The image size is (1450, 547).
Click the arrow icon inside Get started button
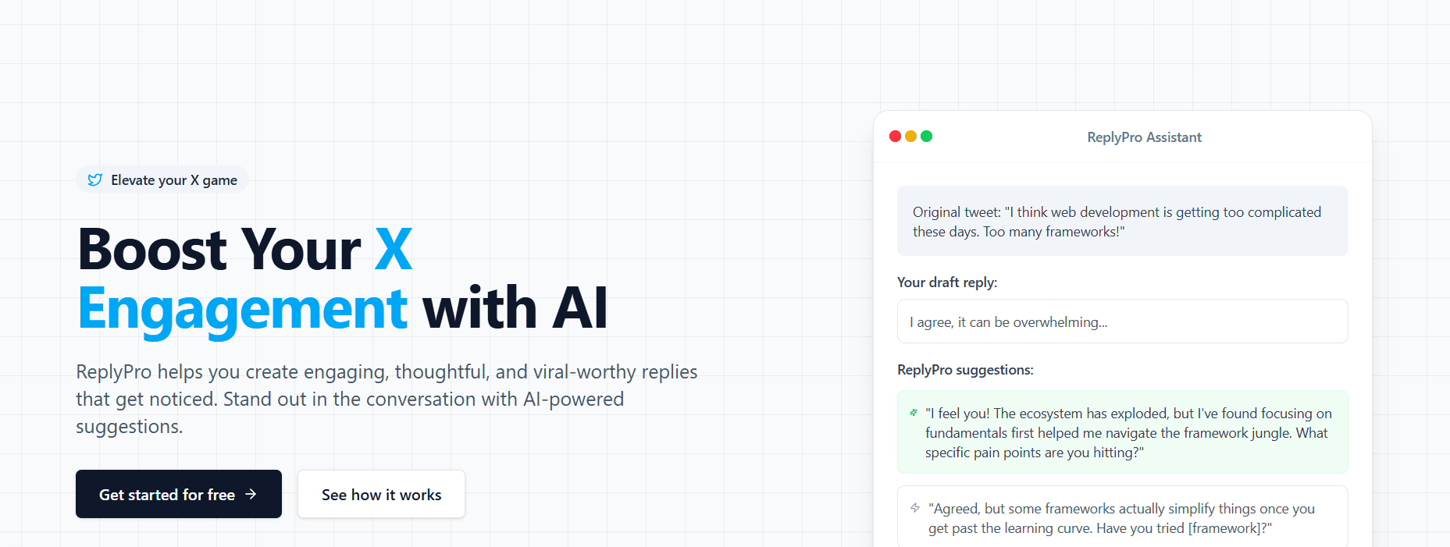click(x=251, y=494)
